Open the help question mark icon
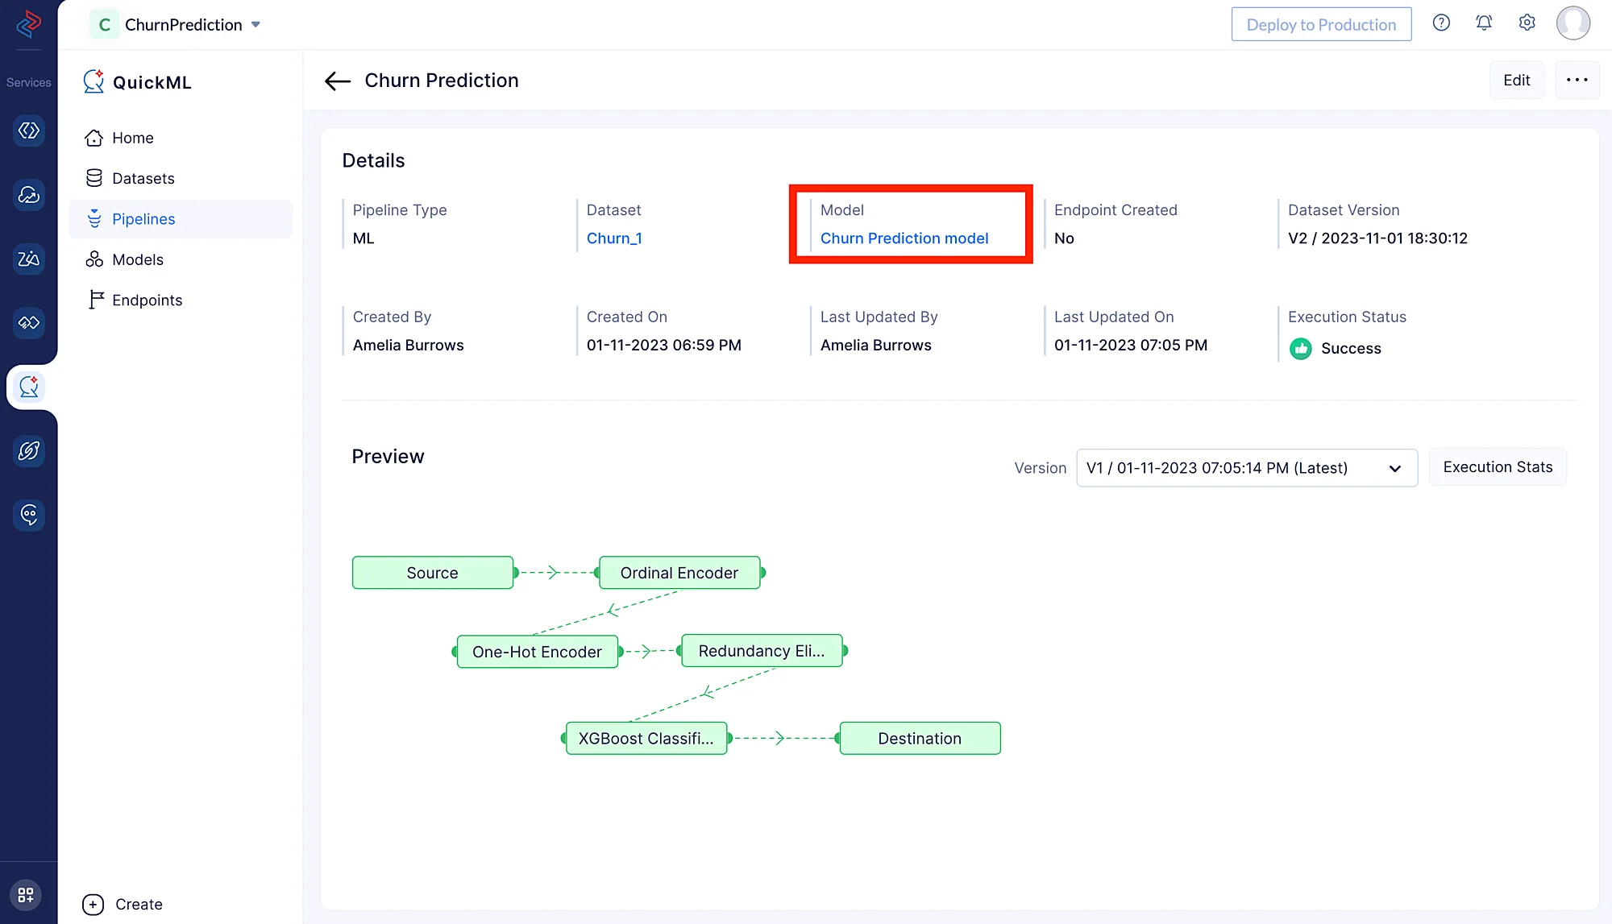 click(x=1441, y=23)
